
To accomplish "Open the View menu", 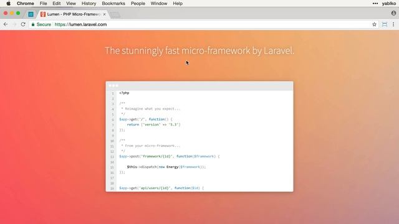I will tap(71, 3).
